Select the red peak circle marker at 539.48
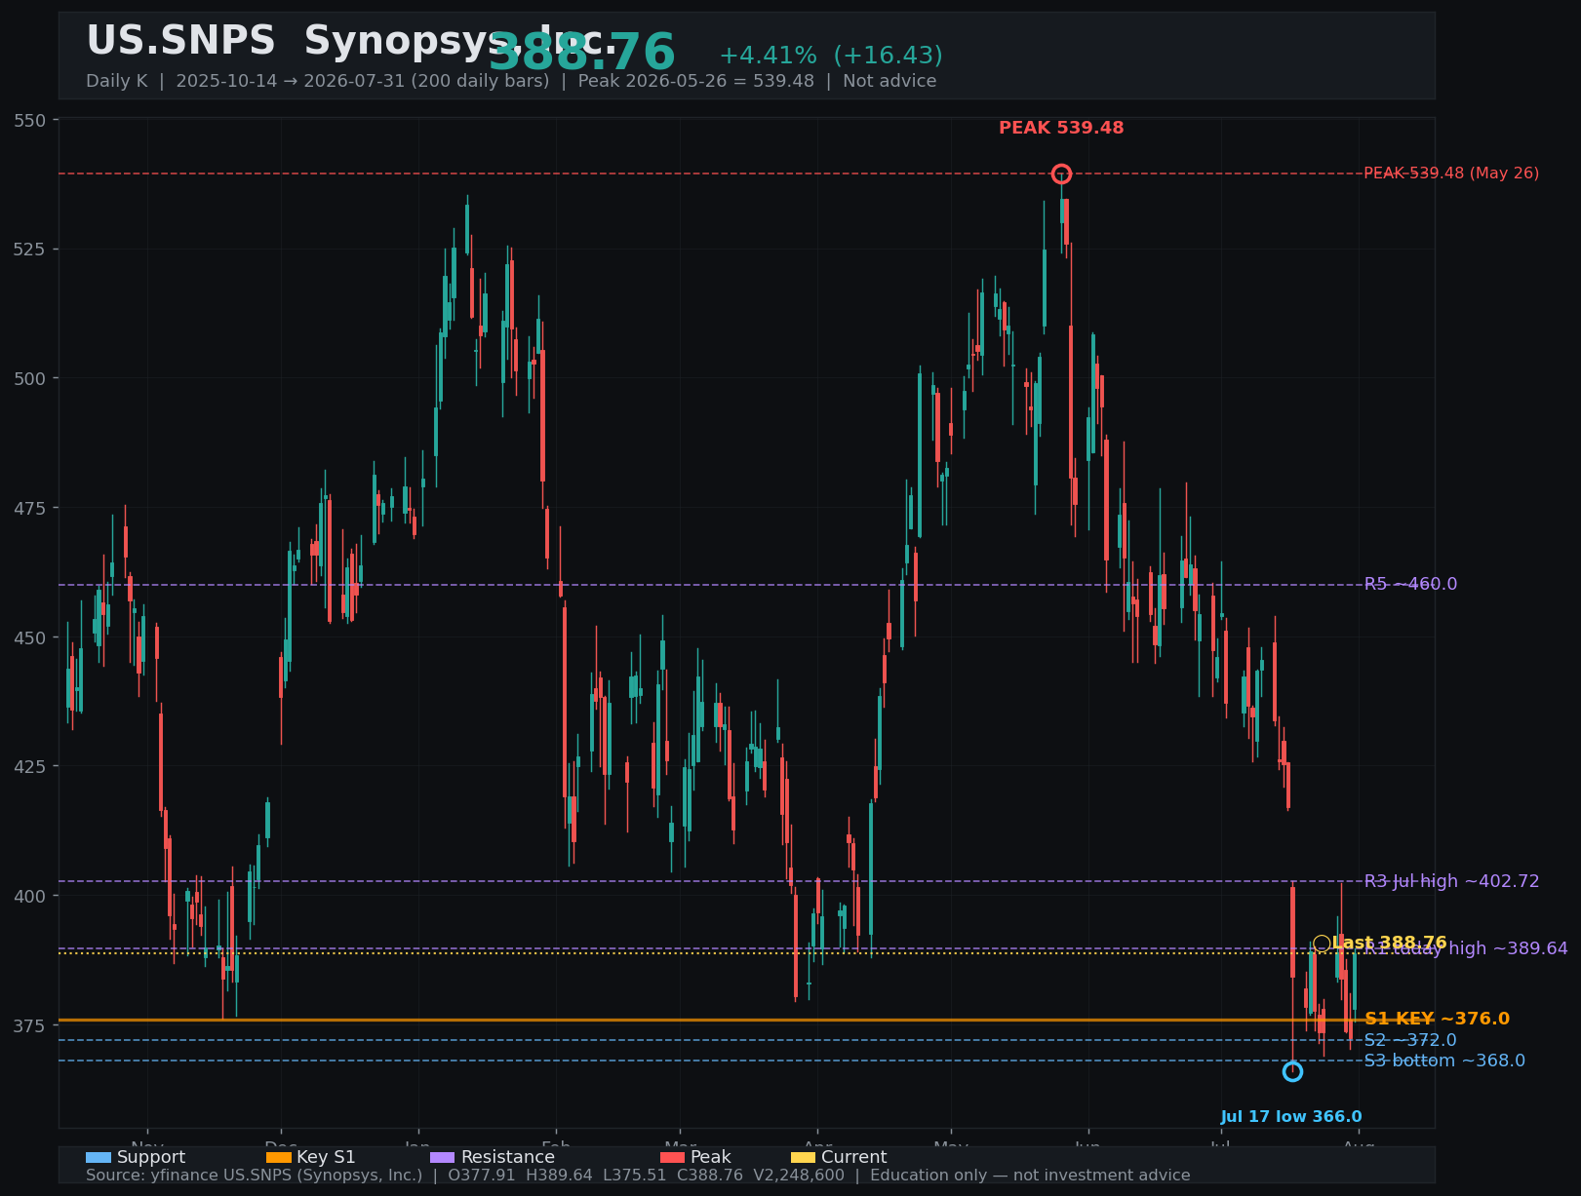The image size is (1581, 1196). pyautogui.click(x=1061, y=174)
